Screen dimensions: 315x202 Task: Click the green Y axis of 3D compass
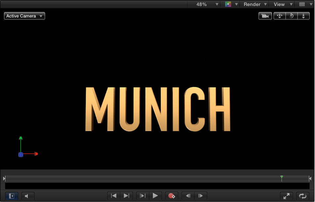pos(21,144)
